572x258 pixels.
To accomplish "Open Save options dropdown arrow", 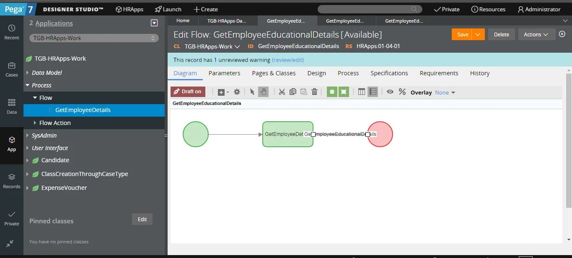I will (x=478, y=34).
